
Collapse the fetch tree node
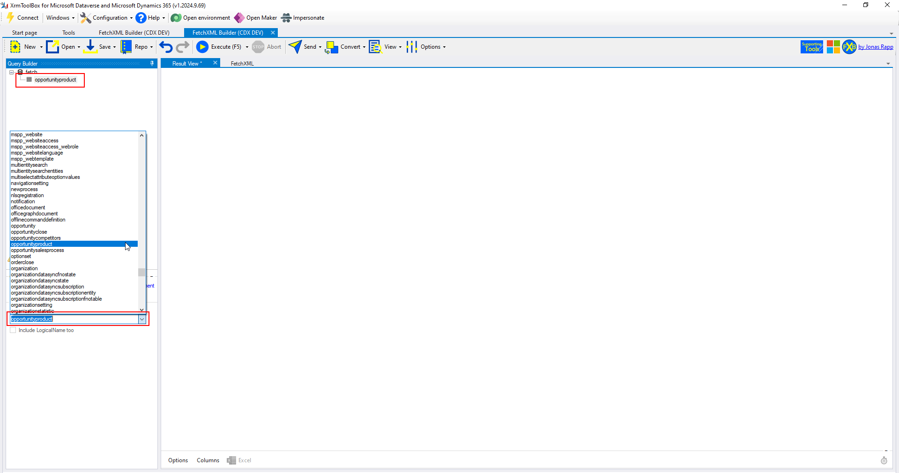(11, 72)
